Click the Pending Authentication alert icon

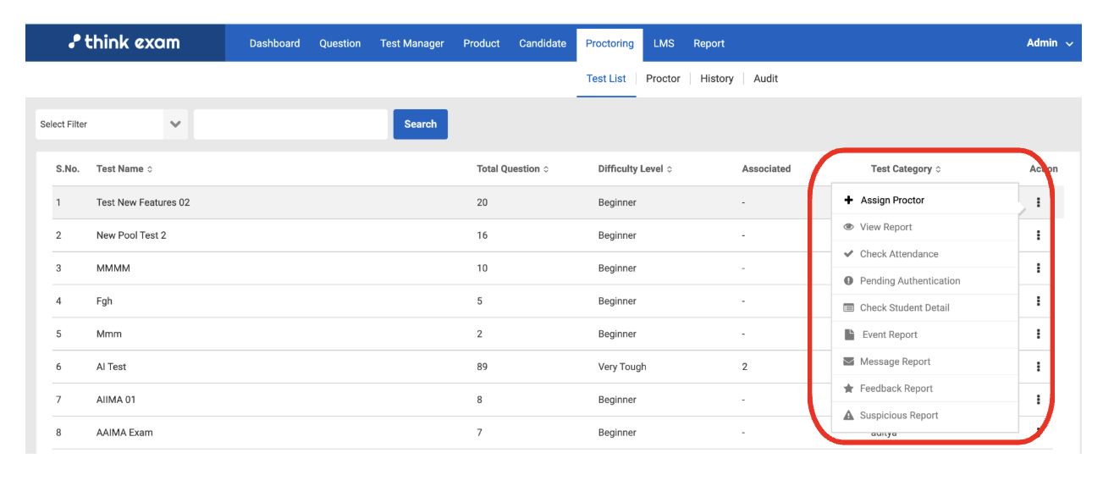coord(848,281)
